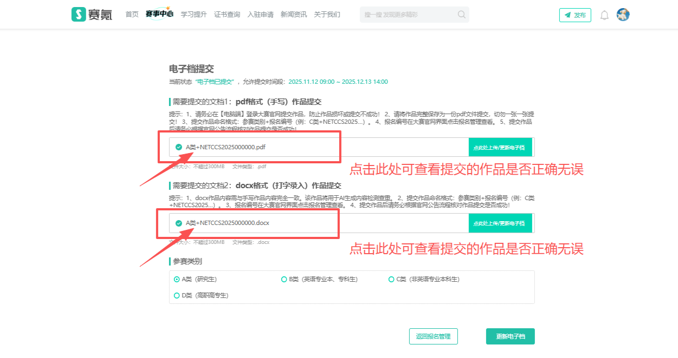
Task: Open 证书查询 navigation item
Action: 227,15
